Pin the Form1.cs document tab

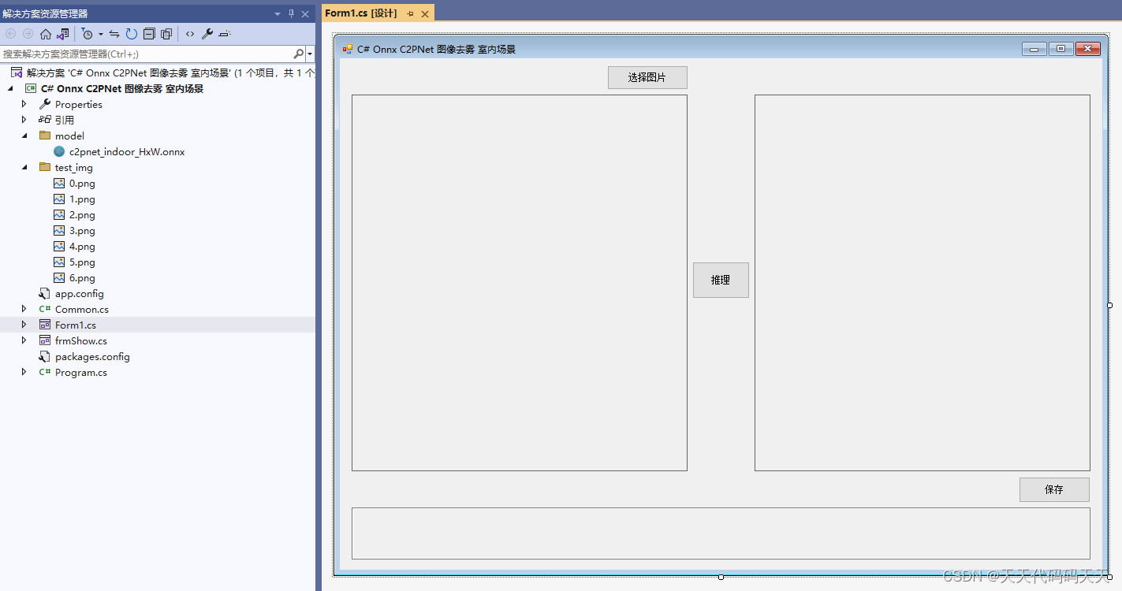pos(411,13)
